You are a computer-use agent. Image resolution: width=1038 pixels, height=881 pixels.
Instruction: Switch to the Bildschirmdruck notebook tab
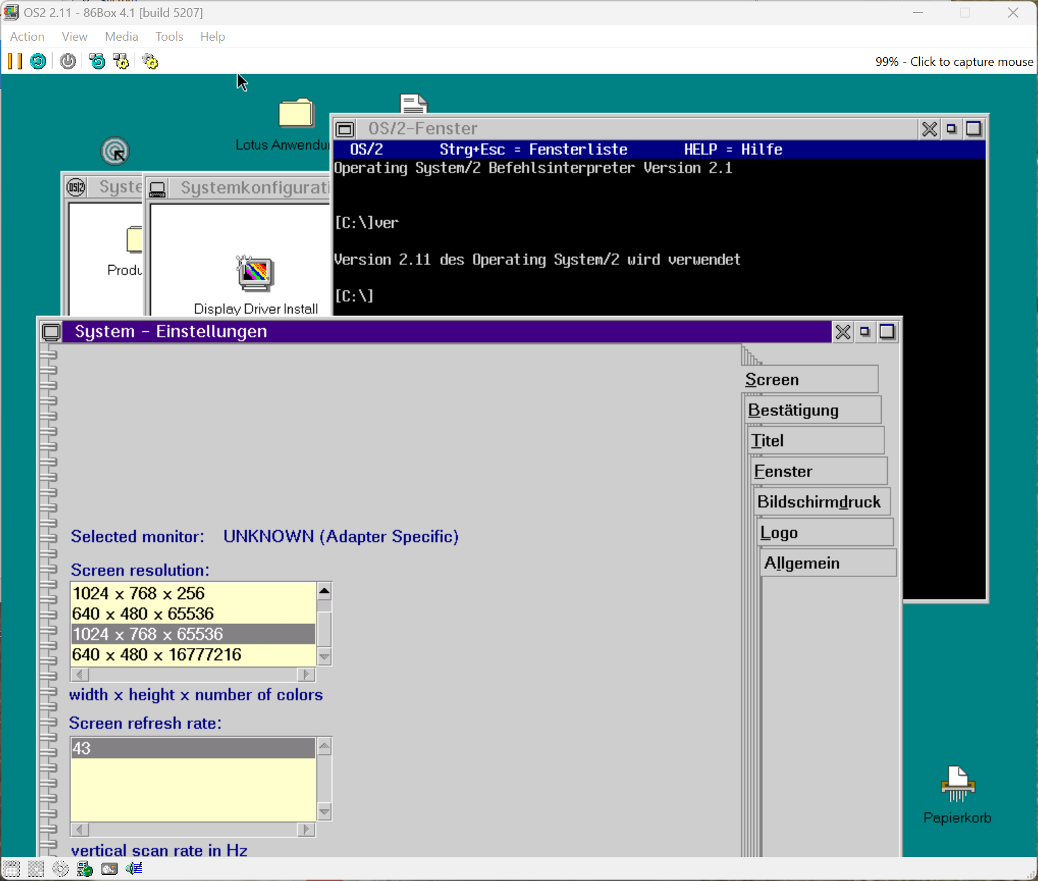pyautogui.click(x=823, y=502)
